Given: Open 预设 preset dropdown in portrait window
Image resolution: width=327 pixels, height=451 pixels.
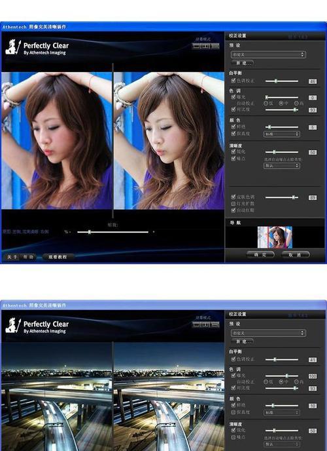Looking at the screenshot, I should [x=268, y=54].
